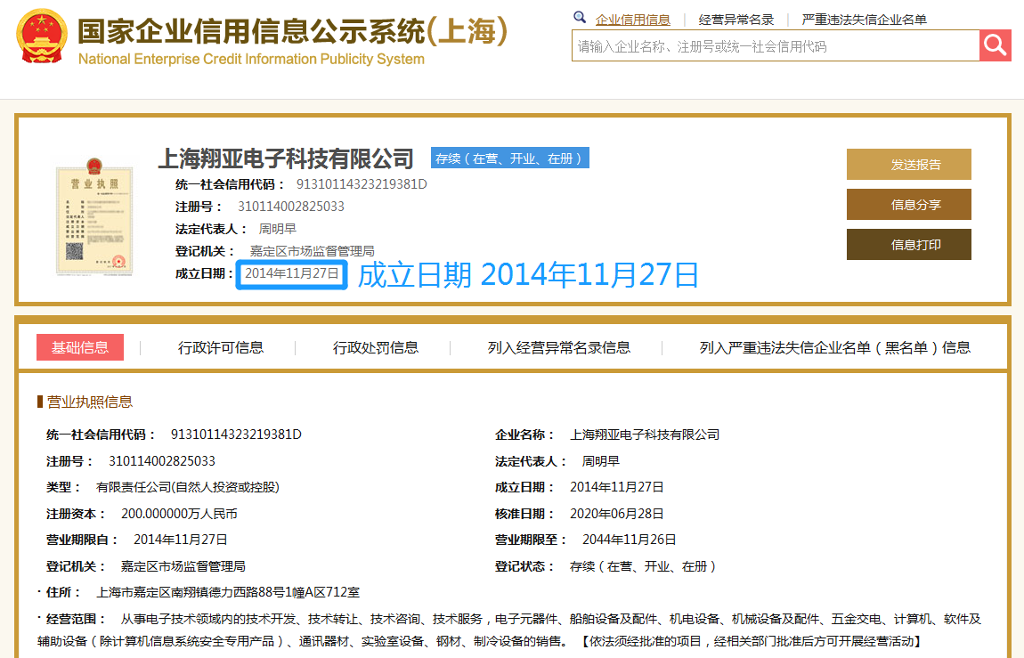Click the National Enterprise Credit Information Publicity System subtitle
The width and height of the screenshot is (1024, 658).
click(251, 59)
